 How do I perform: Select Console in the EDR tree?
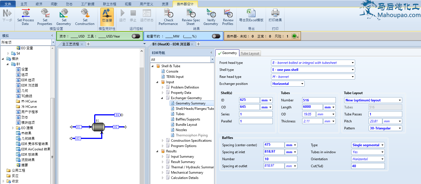(172, 71)
